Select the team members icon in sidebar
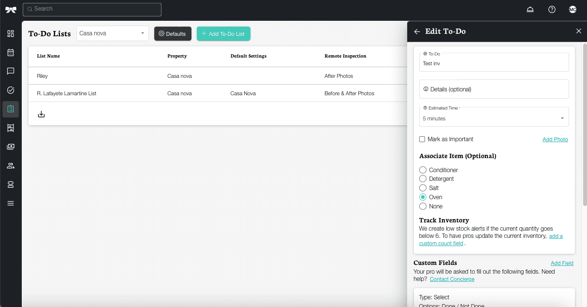Viewport: 587px width, 307px height. coord(11,165)
